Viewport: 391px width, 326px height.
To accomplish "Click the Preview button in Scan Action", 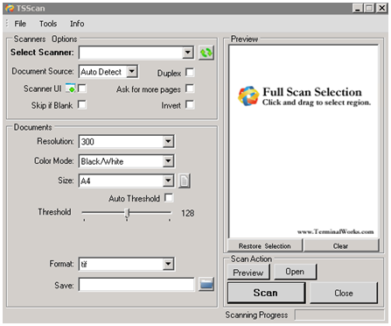I will click(x=248, y=273).
